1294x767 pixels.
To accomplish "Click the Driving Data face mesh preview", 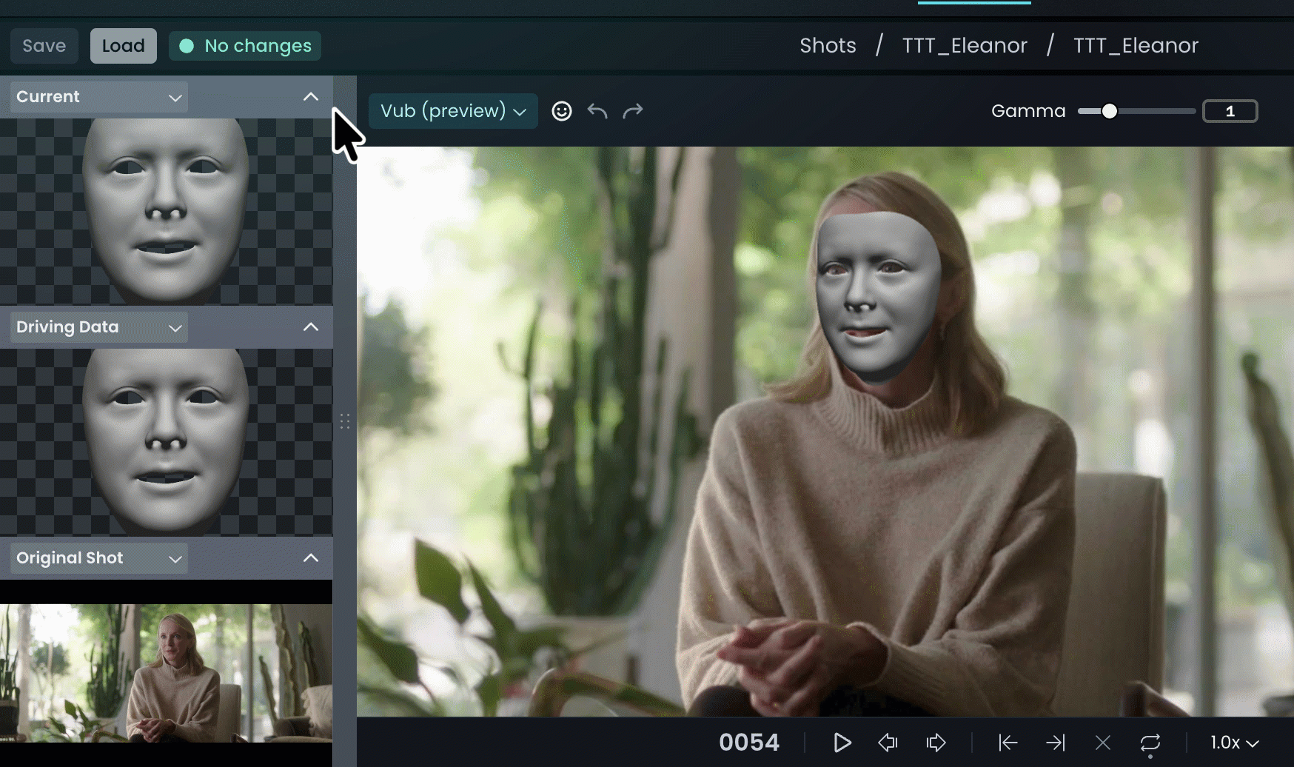I will [x=166, y=441].
